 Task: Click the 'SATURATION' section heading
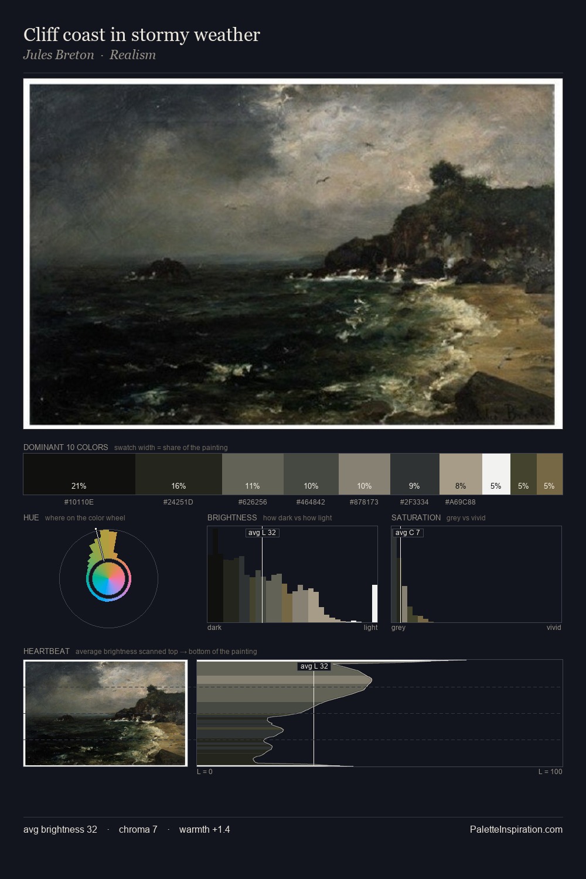click(416, 517)
